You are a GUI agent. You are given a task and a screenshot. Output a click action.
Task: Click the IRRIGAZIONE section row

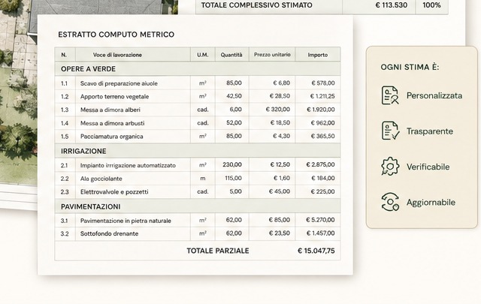click(198, 151)
